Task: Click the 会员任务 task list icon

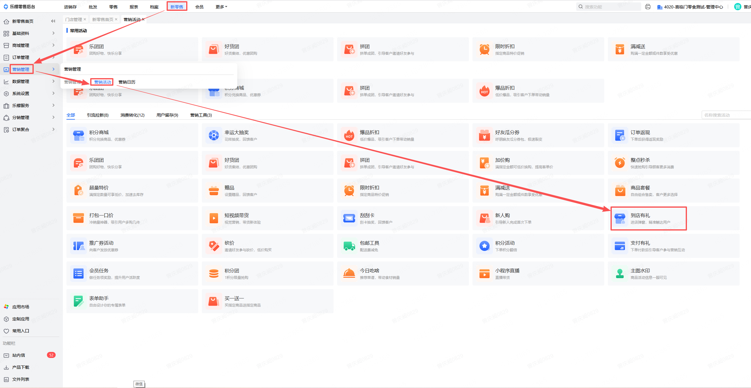Action: (x=78, y=274)
